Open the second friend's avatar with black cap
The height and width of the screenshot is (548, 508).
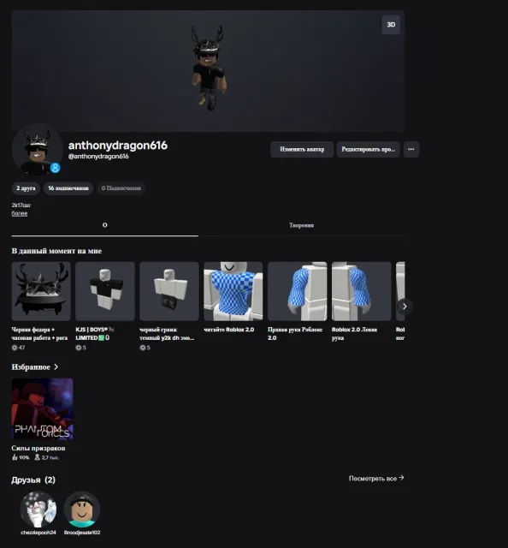tap(82, 509)
